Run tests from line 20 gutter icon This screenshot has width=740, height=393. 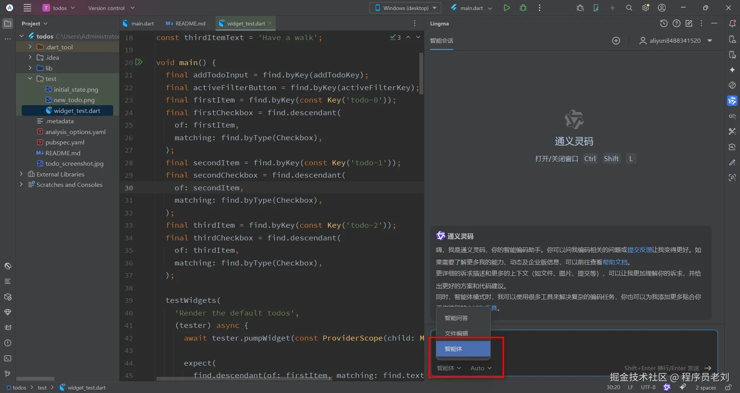pyautogui.click(x=139, y=62)
